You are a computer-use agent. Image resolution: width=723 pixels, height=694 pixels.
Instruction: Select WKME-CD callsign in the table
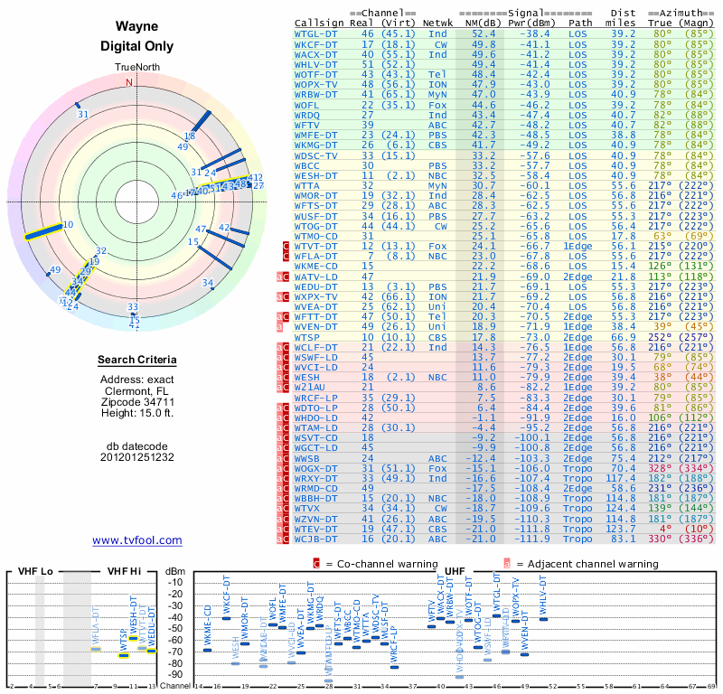click(315, 266)
